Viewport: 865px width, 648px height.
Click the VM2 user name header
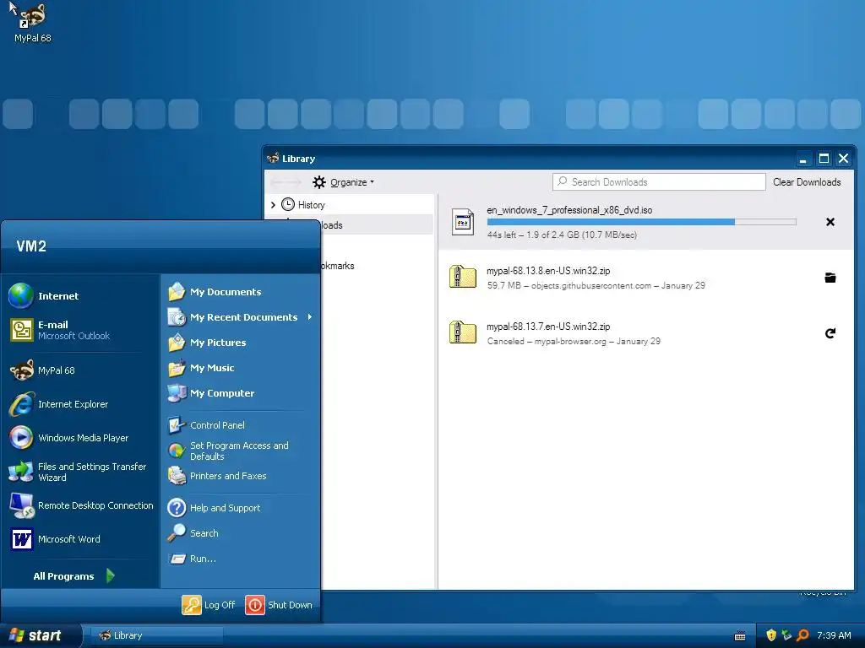pyautogui.click(x=31, y=246)
